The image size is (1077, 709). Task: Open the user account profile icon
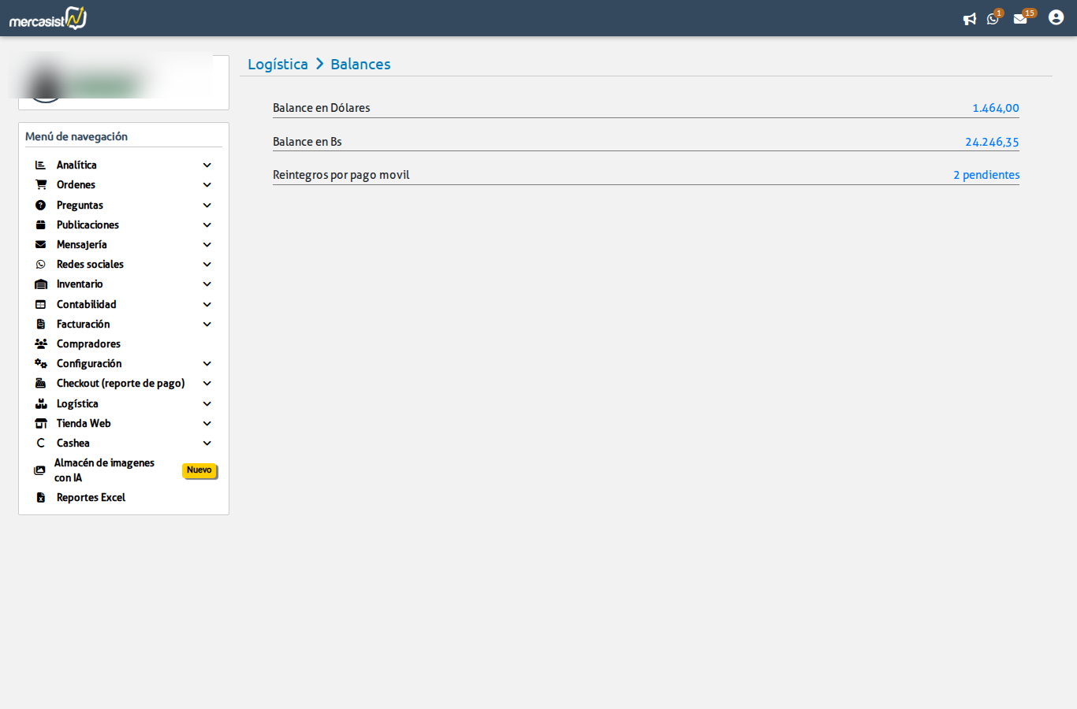click(1056, 17)
